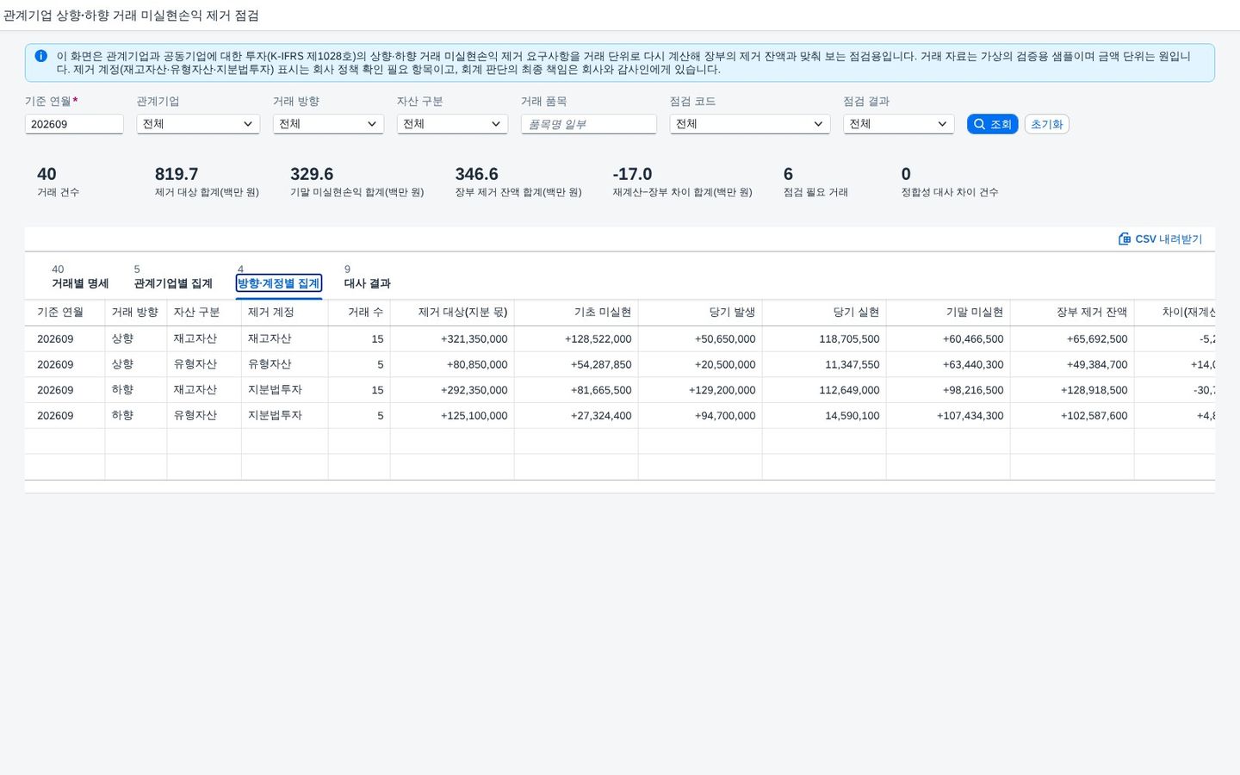This screenshot has height=775, width=1240.
Task: Click the magnifier icon in the 조회 button
Action: coord(979,124)
